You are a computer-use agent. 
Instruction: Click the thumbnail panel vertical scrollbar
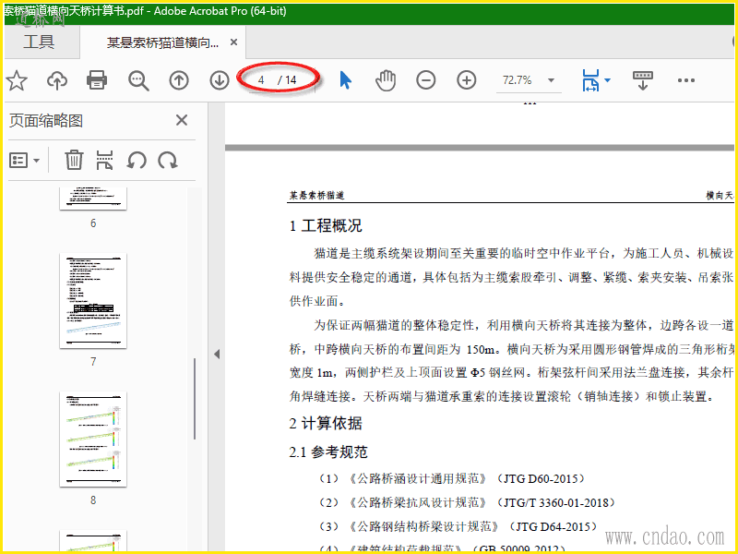pos(195,399)
